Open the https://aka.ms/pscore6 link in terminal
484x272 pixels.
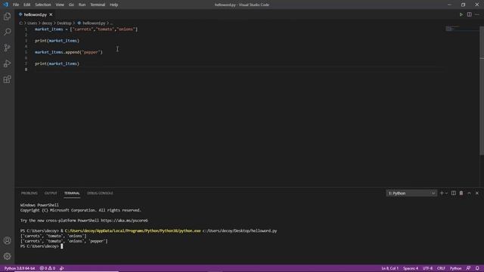coord(124,221)
